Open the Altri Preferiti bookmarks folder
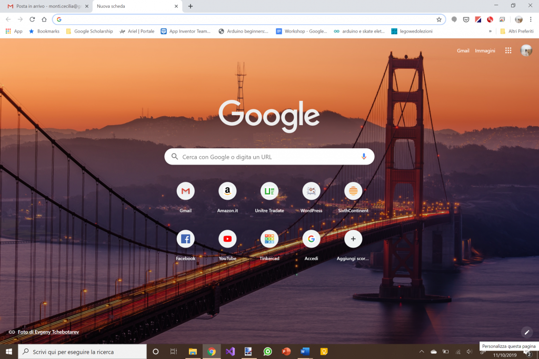This screenshot has height=359, width=539. (517, 31)
